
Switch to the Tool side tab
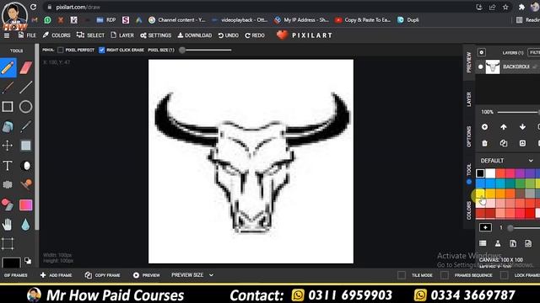469,169
